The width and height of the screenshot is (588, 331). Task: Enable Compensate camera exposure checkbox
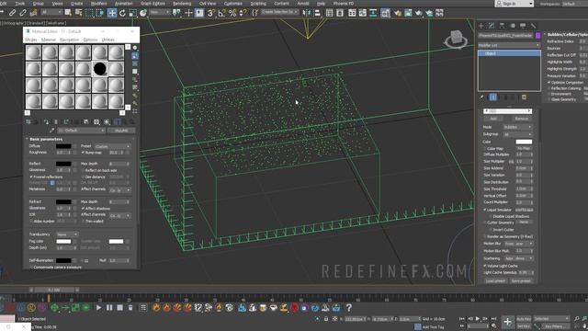click(31, 268)
